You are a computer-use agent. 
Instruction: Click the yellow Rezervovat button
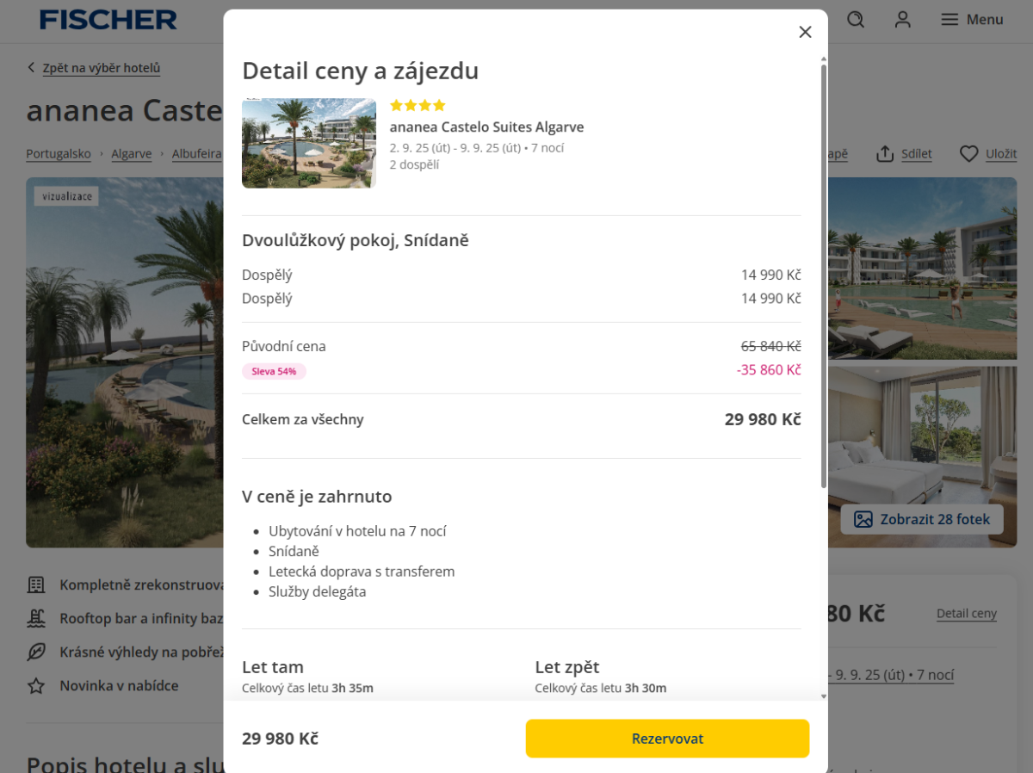667,739
